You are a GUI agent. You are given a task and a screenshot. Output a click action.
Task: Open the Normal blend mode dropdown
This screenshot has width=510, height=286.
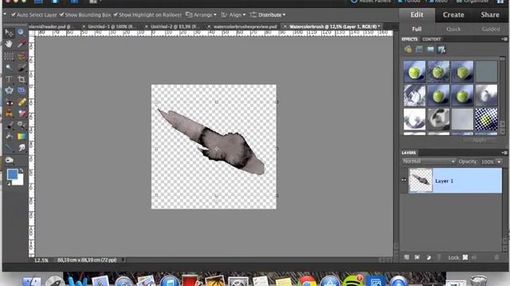429,161
